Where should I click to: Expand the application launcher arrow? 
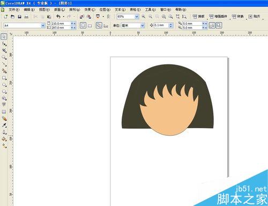click(x=103, y=17)
